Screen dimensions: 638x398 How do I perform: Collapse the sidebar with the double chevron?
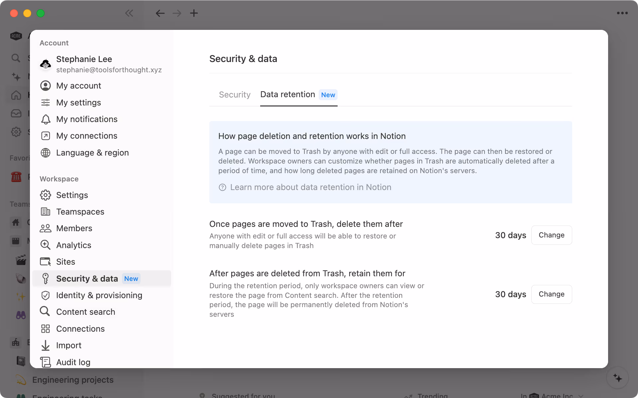pos(129,13)
